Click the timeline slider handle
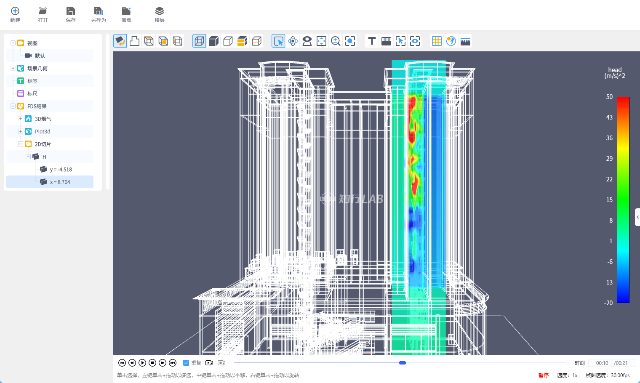This screenshot has height=383, width=640. [403, 363]
